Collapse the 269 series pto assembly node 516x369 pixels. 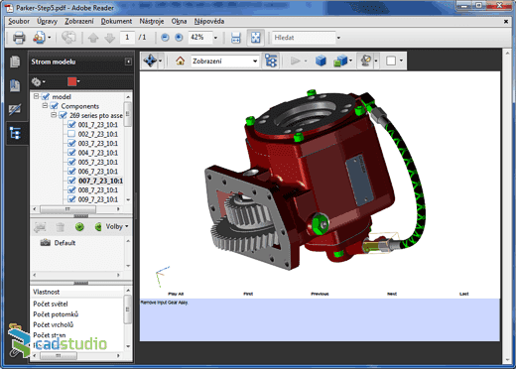54,115
